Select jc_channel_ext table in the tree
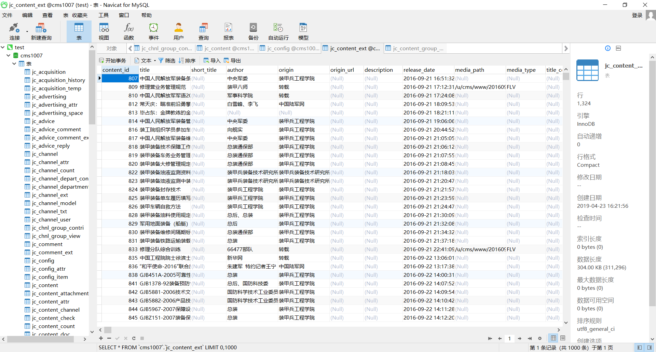This screenshot has width=656, height=352. pos(50,195)
